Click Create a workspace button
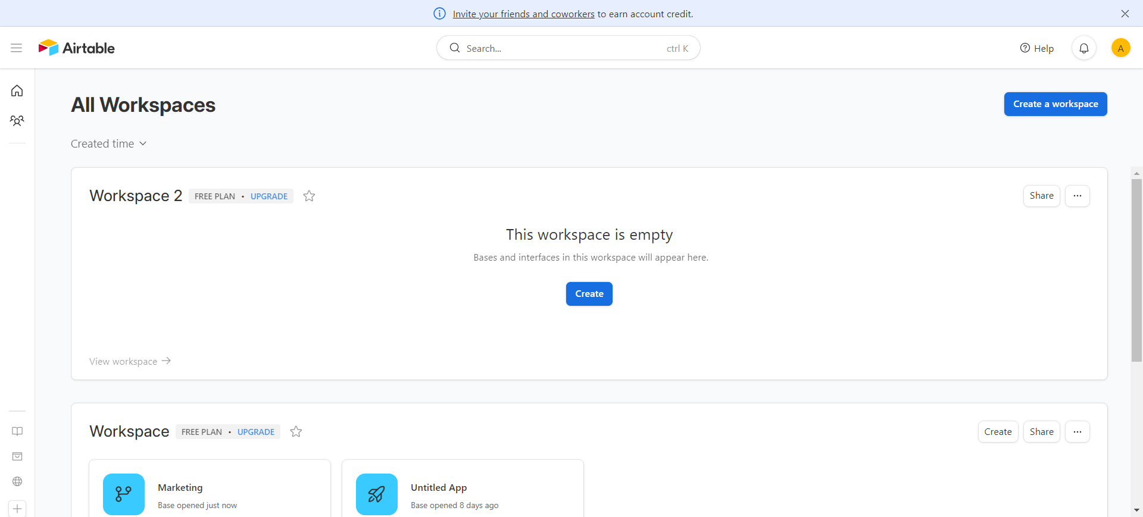 click(x=1055, y=104)
